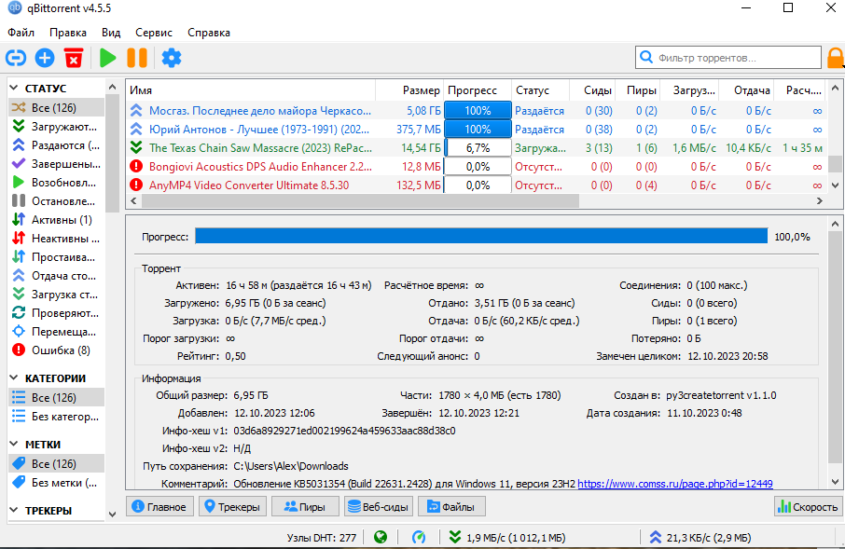
Task: Collapse the ТРЕКЕРЫ section
Action: [x=14, y=510]
